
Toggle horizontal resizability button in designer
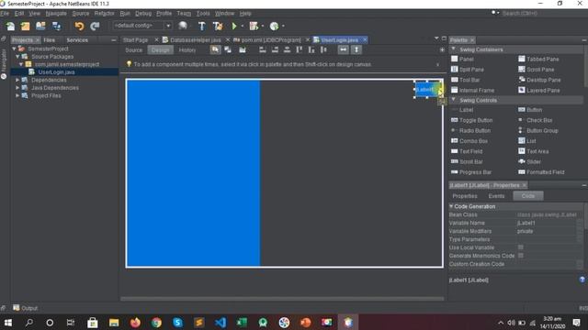(343, 49)
